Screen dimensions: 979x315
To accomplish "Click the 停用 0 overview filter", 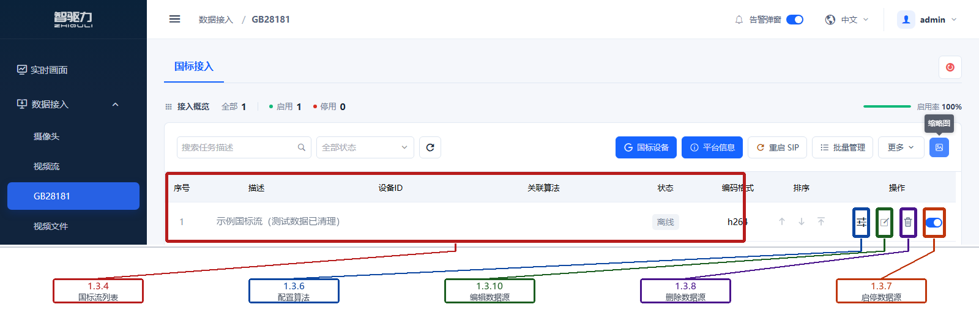I will pyautogui.click(x=329, y=106).
